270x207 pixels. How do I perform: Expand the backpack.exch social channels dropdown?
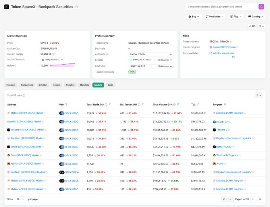pyautogui.click(x=52, y=59)
